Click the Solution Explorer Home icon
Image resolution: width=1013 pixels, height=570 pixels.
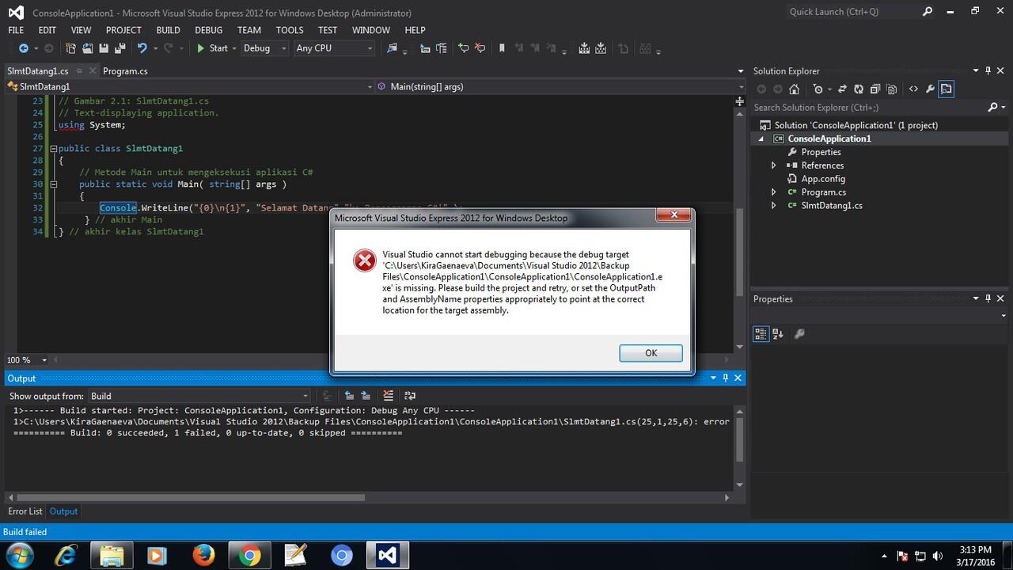point(795,89)
